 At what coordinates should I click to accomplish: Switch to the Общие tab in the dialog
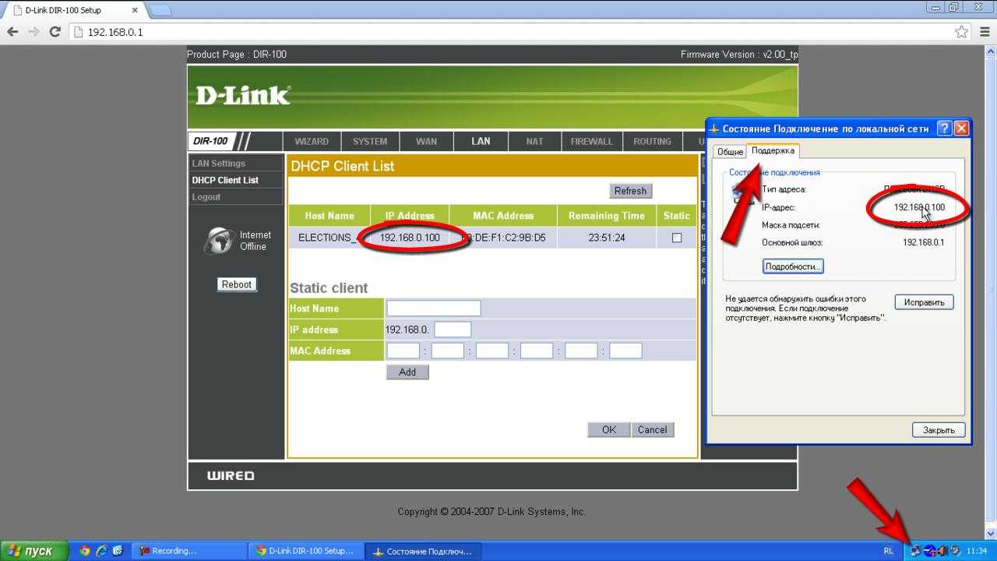tap(730, 152)
